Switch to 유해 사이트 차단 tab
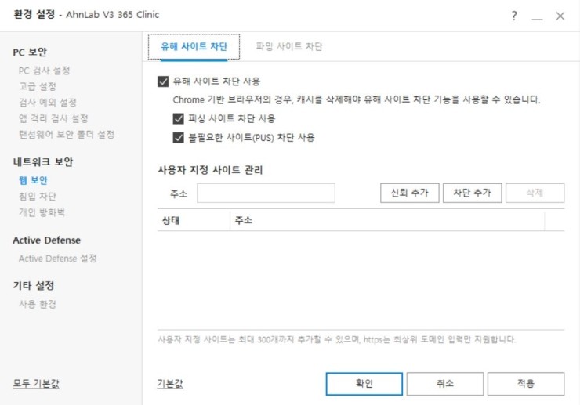This screenshot has height=405, width=580. click(x=194, y=46)
